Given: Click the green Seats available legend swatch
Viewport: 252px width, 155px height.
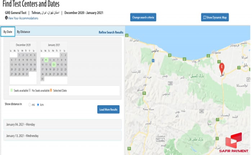Looking at the screenshot, I should coord(11,90).
